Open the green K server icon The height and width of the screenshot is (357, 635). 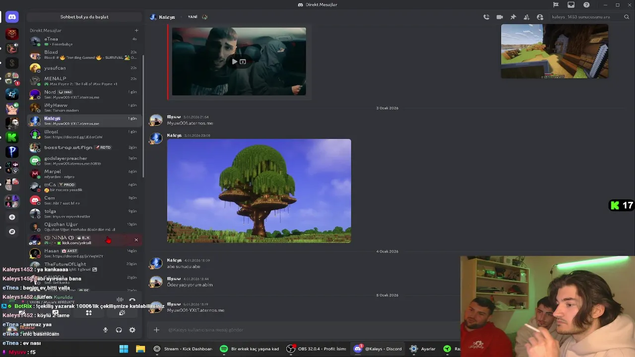tap(12, 137)
